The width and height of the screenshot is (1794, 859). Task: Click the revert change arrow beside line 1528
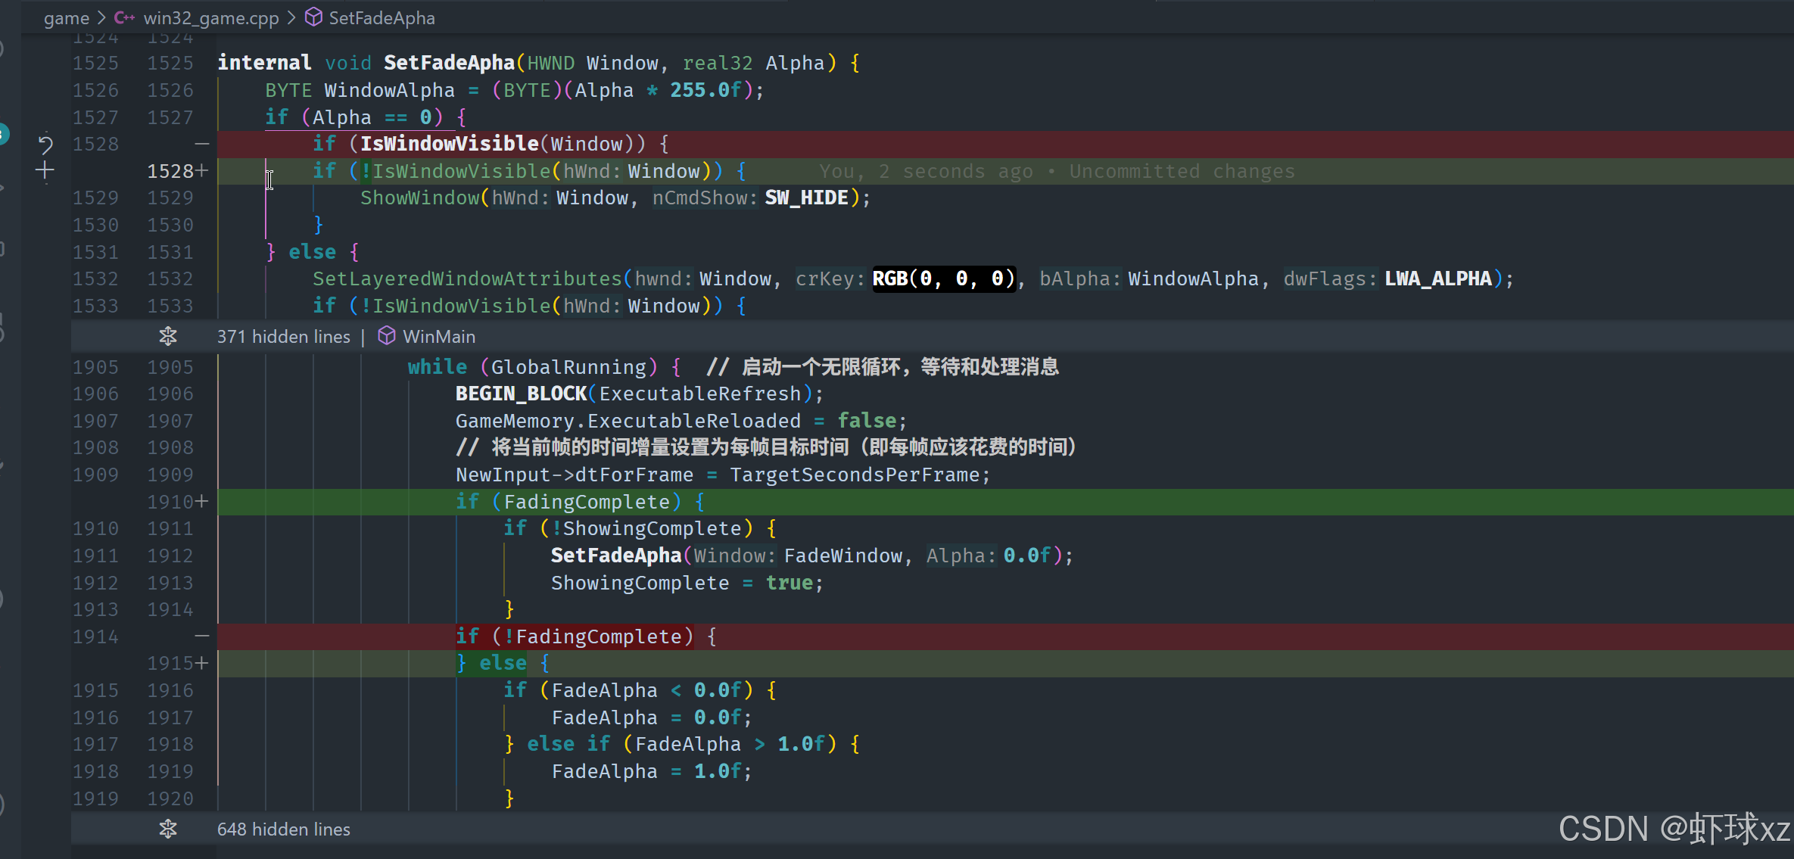click(45, 144)
